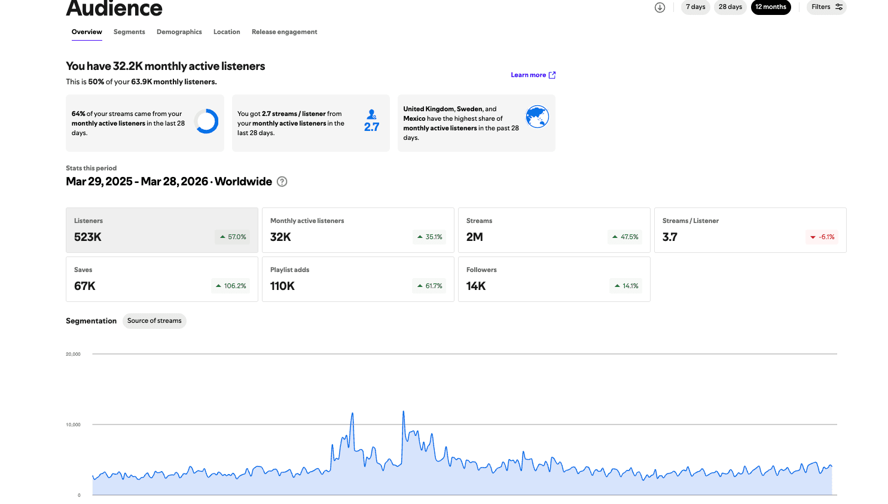Click the 14.1% Followers change badge
This screenshot has height=504, width=888.
pos(626,286)
